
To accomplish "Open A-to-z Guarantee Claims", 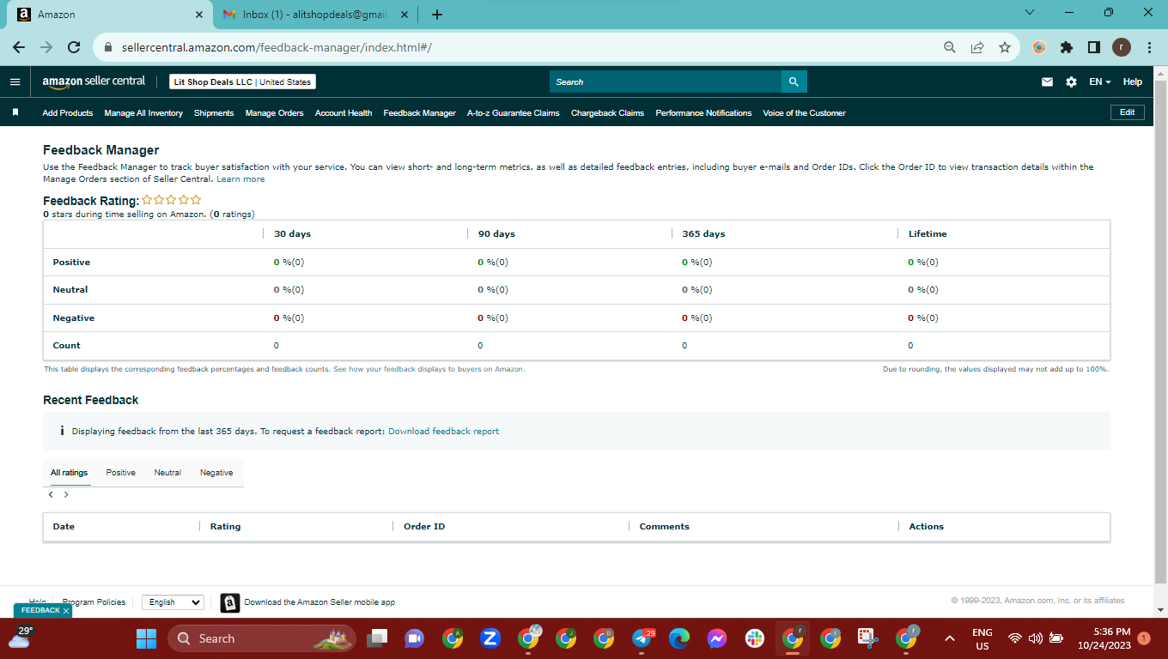I will (x=513, y=113).
